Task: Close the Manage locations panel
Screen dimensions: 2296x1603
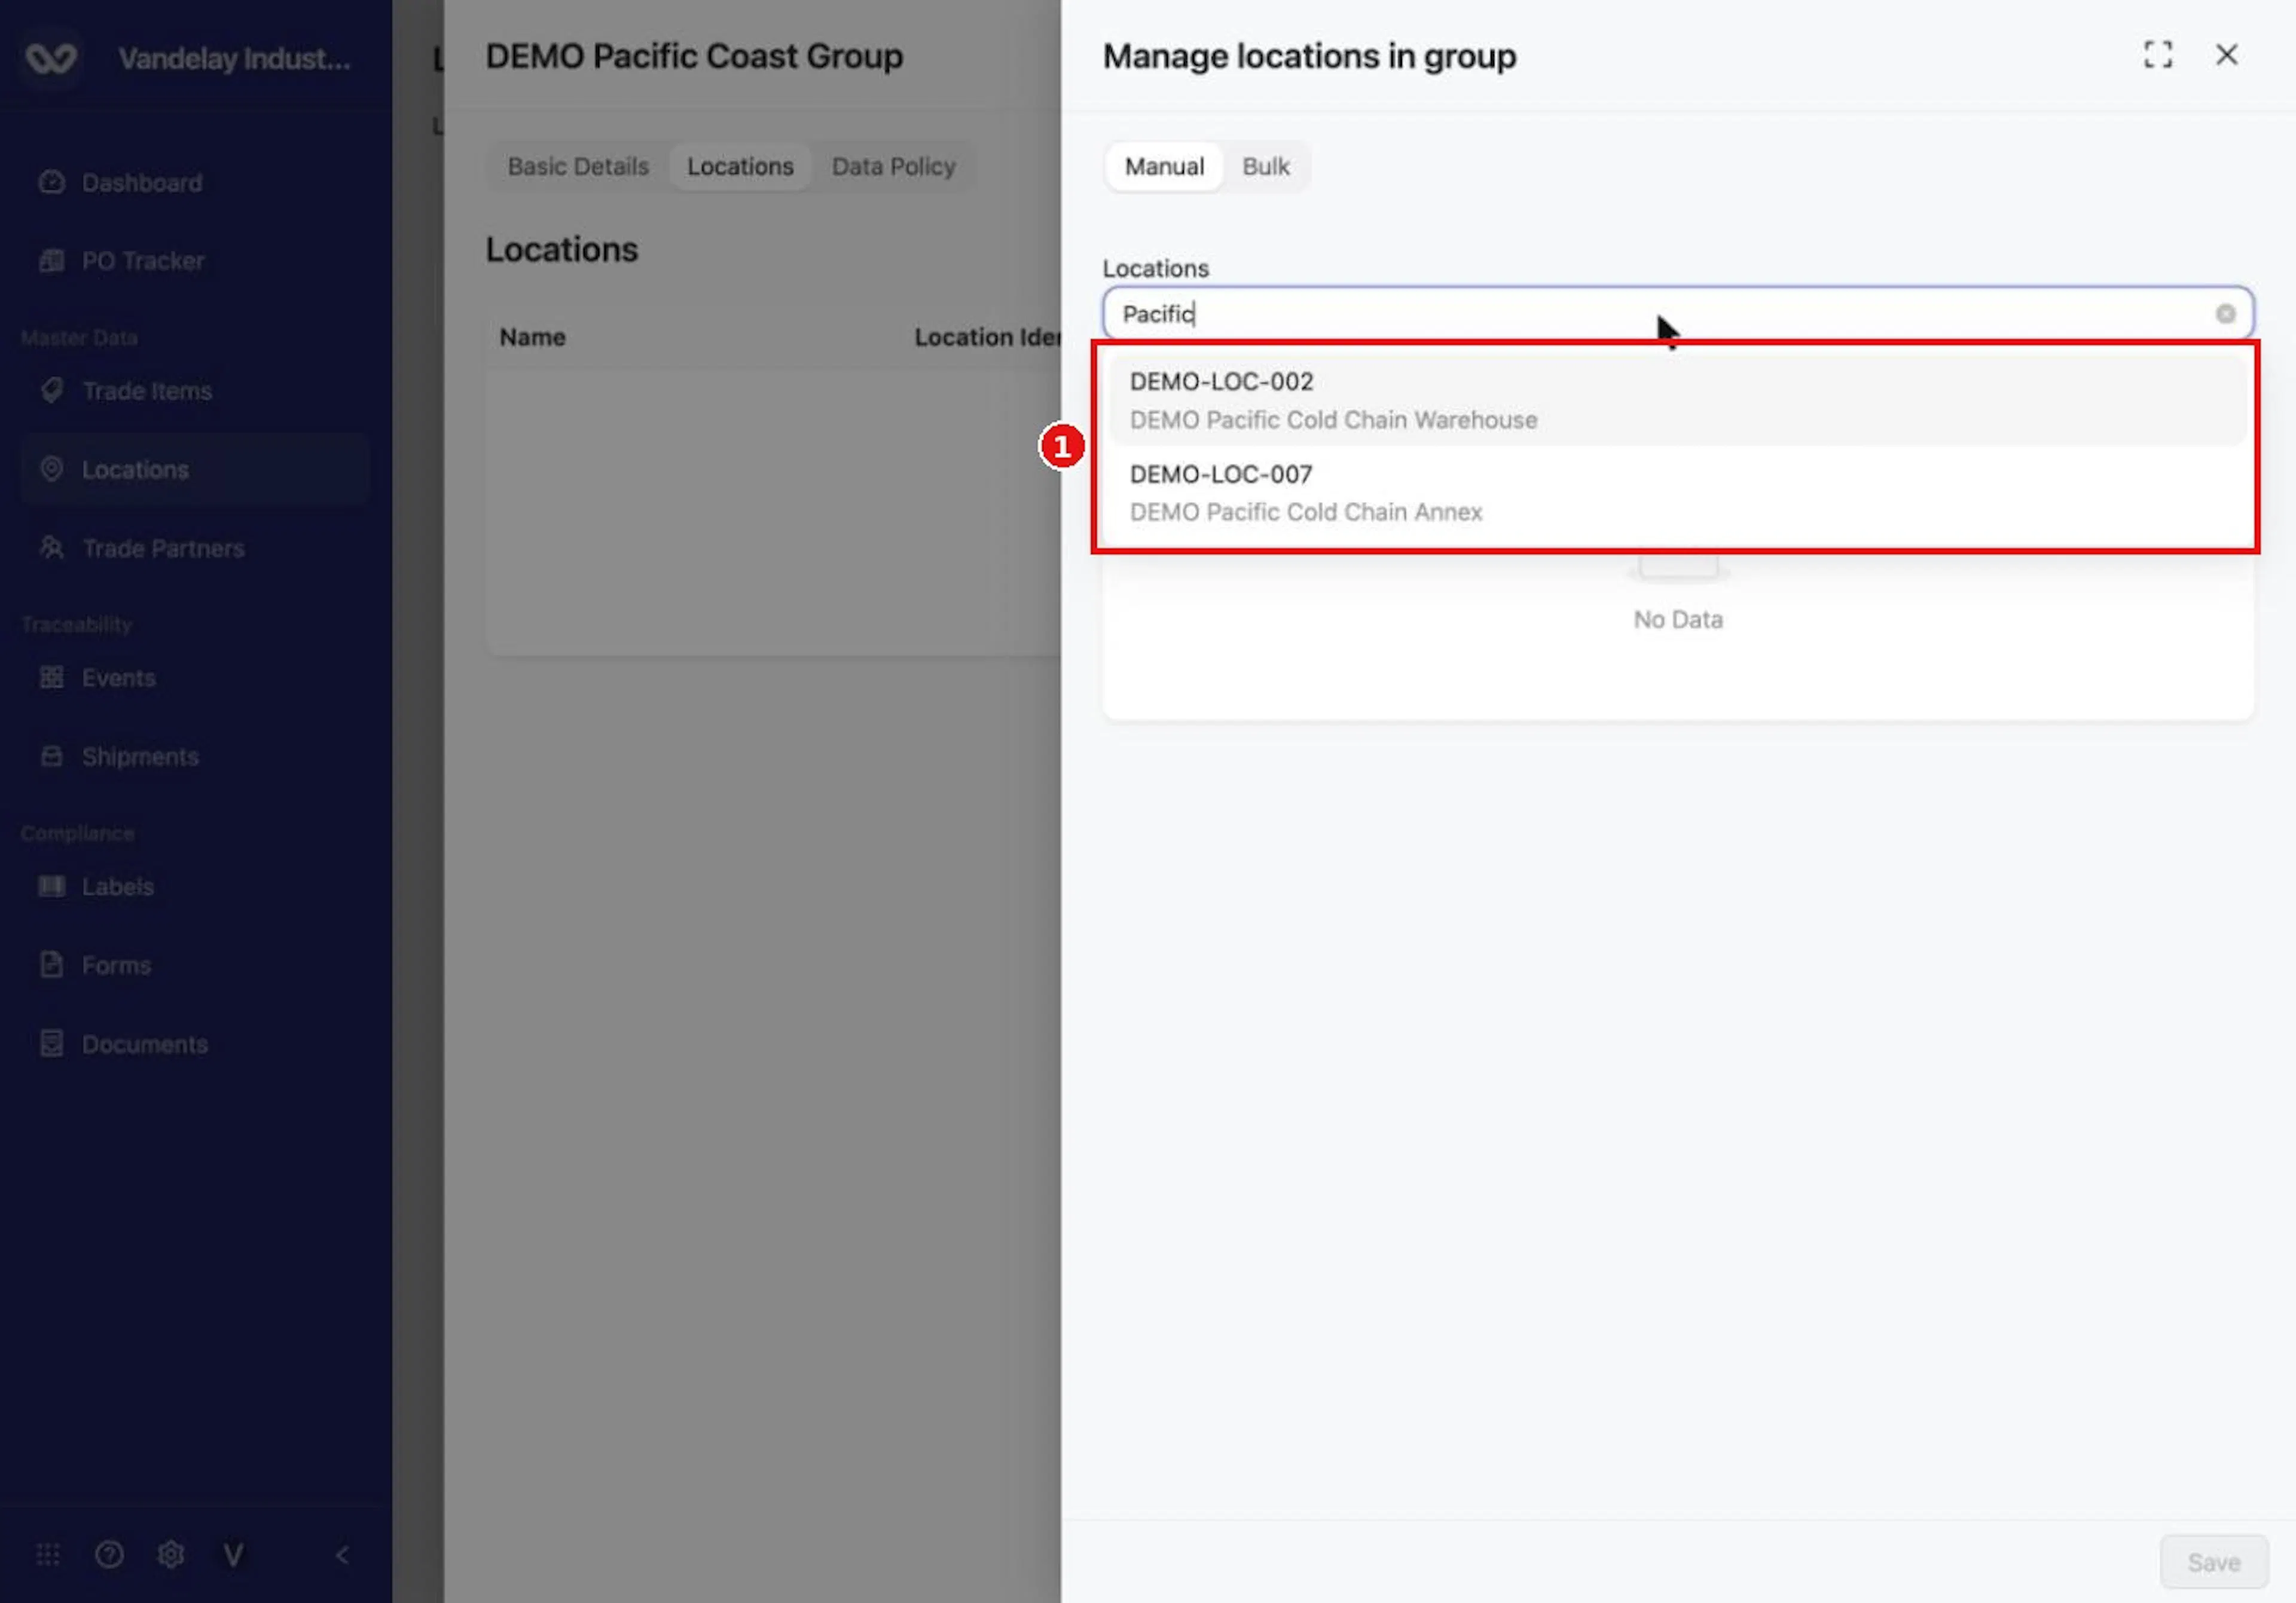Action: (2227, 55)
